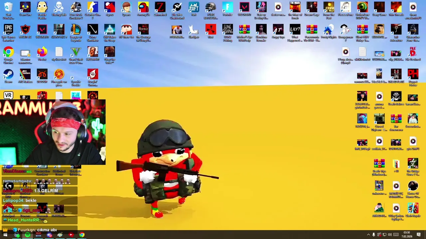Viewport: 426px width, 239px height.
Task: Open the From the Past shortcut
Action: pos(329,11)
